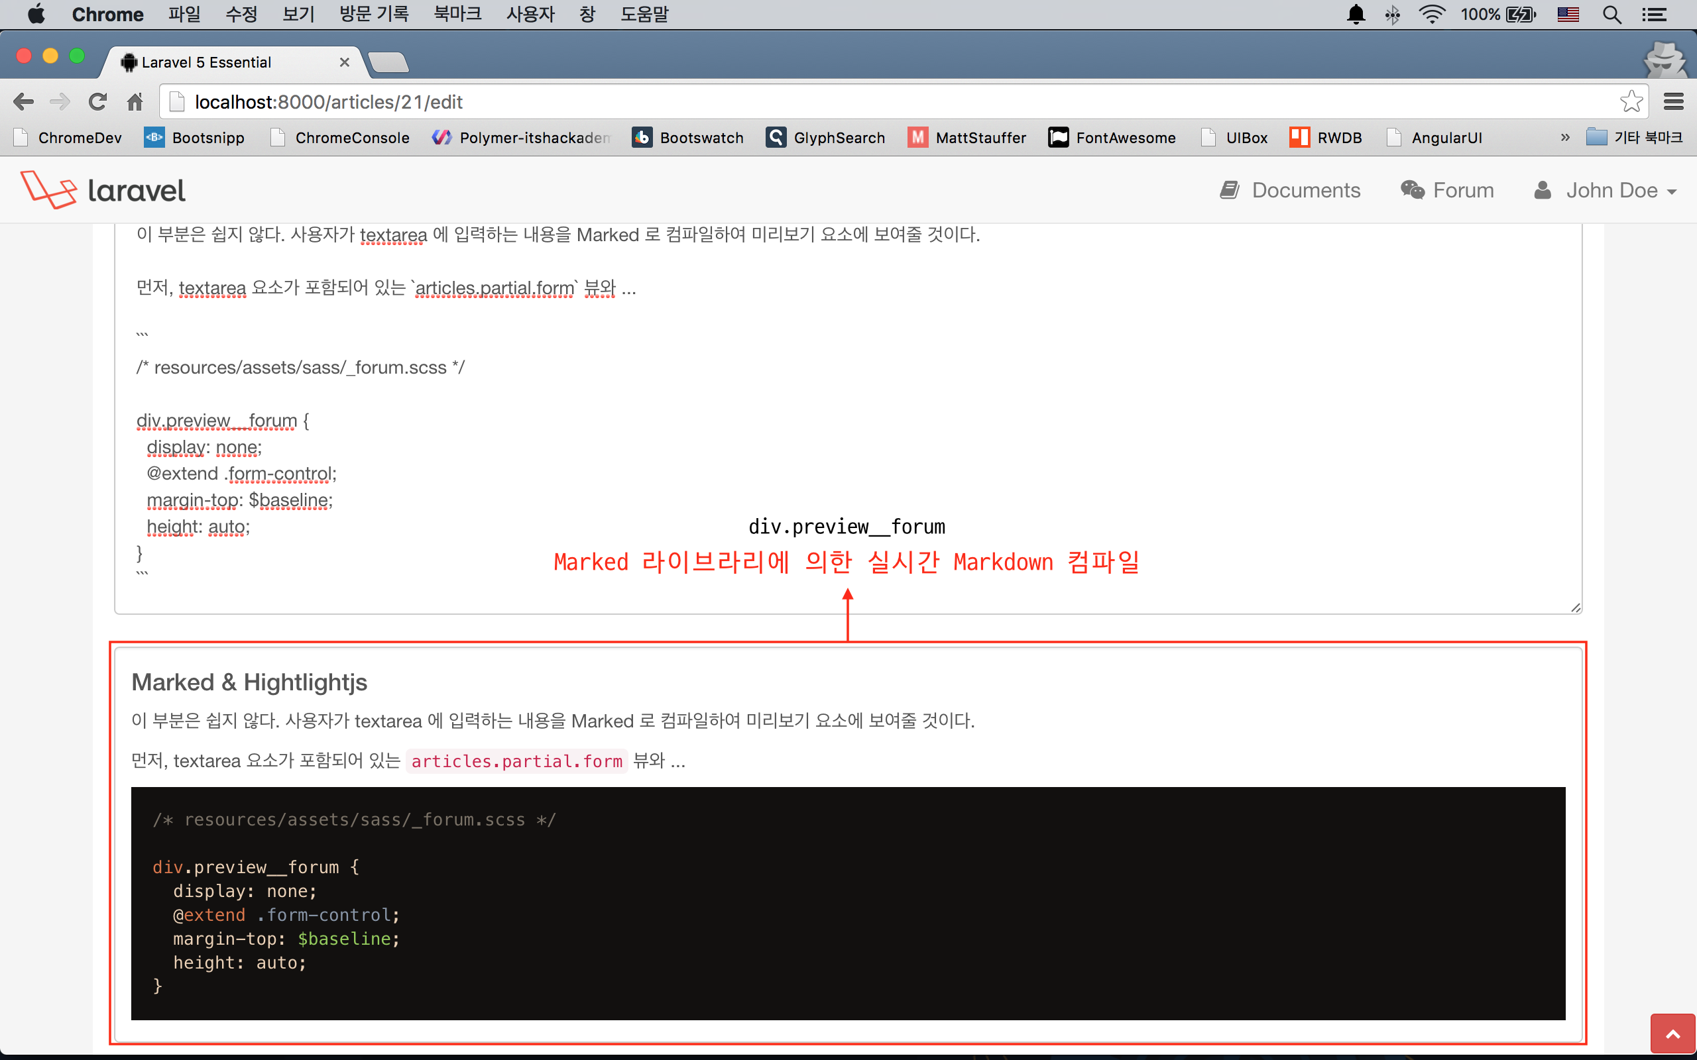Click the browser forward arrow

[60, 102]
